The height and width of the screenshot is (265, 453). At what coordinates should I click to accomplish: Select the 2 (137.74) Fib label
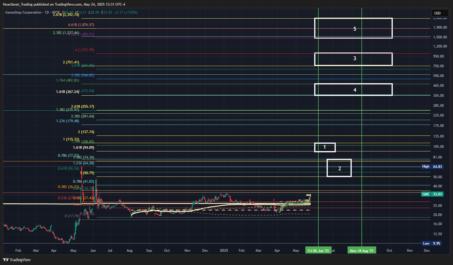tap(86, 132)
